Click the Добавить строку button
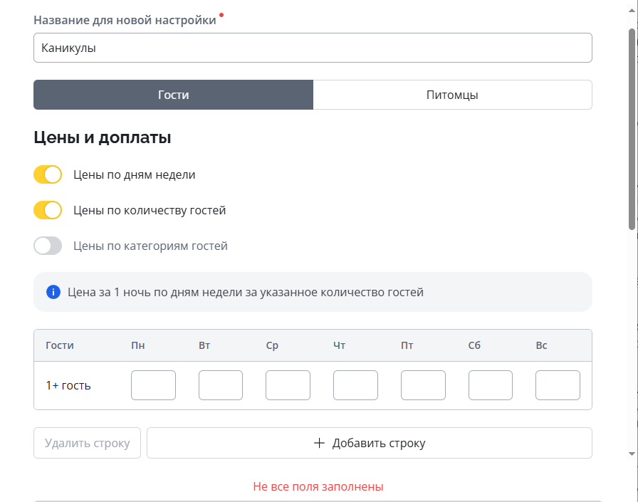 pos(369,443)
